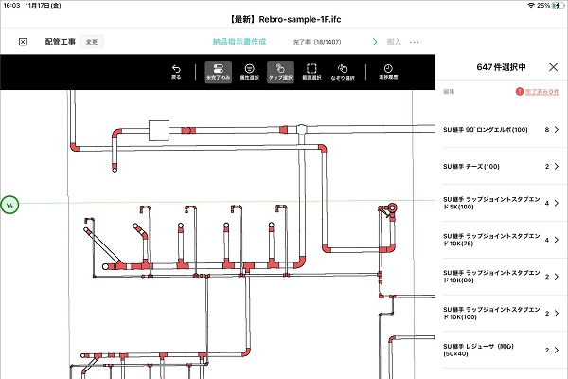The height and width of the screenshot is (379, 568).
Task: Close the 647件選択中 panel
Action: click(x=554, y=68)
